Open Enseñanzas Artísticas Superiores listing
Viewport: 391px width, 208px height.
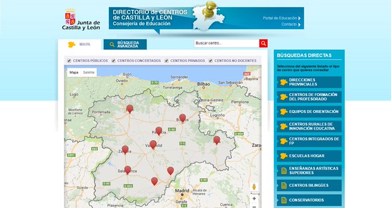coord(309,171)
